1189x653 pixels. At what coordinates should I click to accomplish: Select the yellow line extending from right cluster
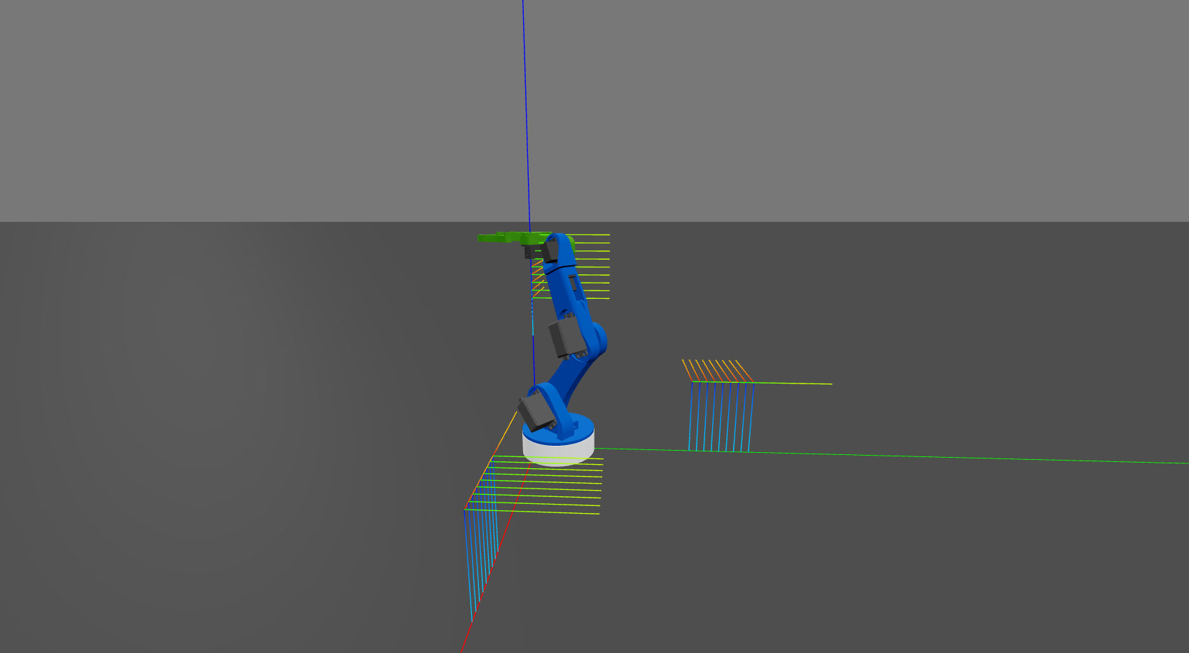click(x=798, y=384)
